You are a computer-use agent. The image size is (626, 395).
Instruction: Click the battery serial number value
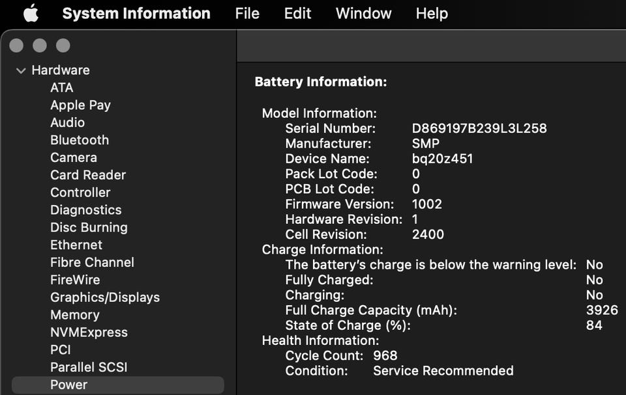point(479,128)
